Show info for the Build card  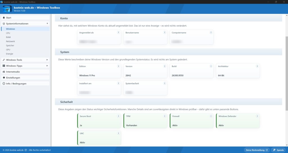211,66
